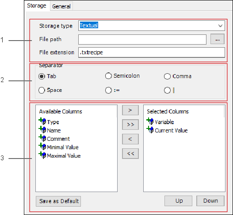The image size is (233, 215).
Task: Click the File path input field
Action: 142,39
